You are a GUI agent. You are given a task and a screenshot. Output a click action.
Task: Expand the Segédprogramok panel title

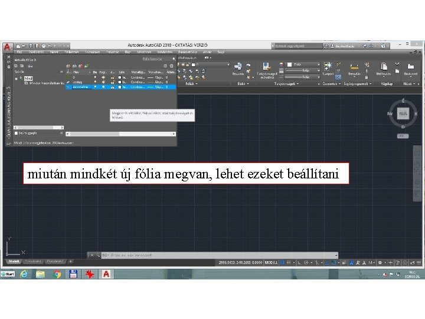[x=358, y=84]
